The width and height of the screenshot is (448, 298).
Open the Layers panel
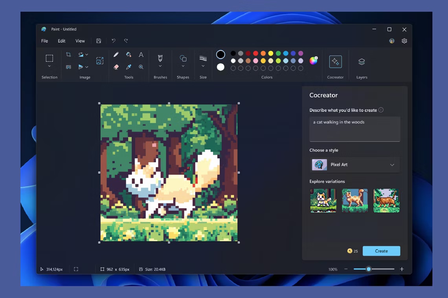click(362, 62)
